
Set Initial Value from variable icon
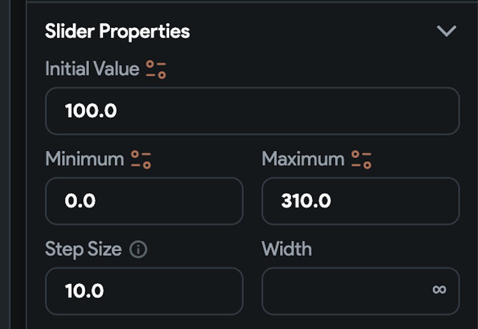pyautogui.click(x=156, y=69)
